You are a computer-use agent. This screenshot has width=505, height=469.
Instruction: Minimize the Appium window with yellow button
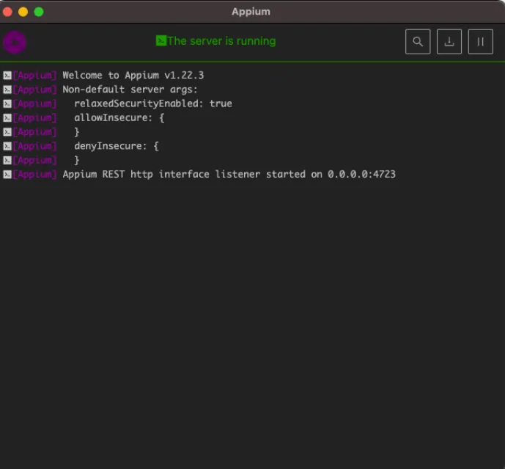(23, 12)
